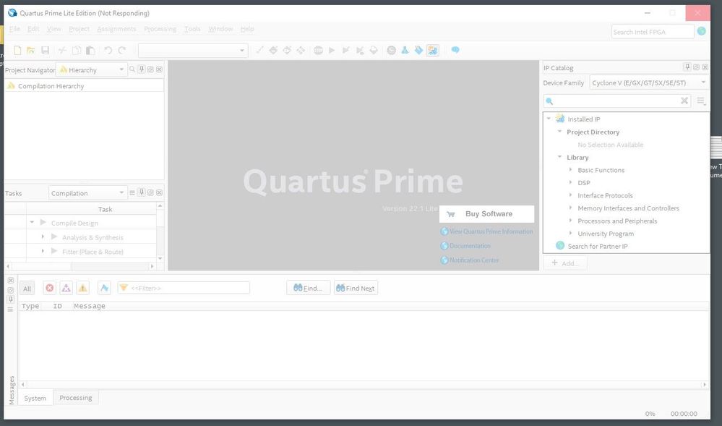This screenshot has height=426, width=722.
Task: Toggle the error messages filter icon
Action: click(50, 288)
